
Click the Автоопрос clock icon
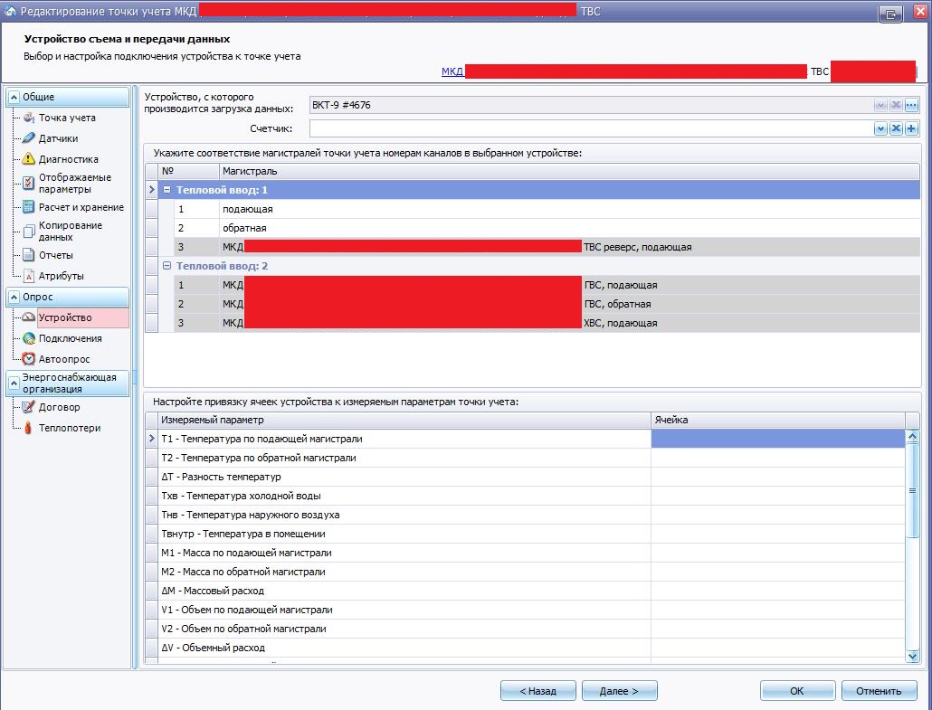pos(29,359)
